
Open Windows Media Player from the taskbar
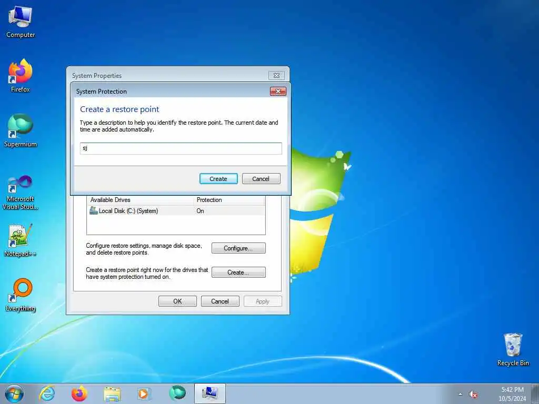(x=144, y=393)
